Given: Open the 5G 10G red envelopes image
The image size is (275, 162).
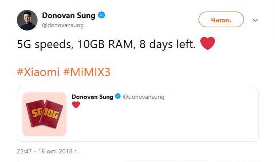Looking at the screenshot, I should pyautogui.click(x=44, y=114).
